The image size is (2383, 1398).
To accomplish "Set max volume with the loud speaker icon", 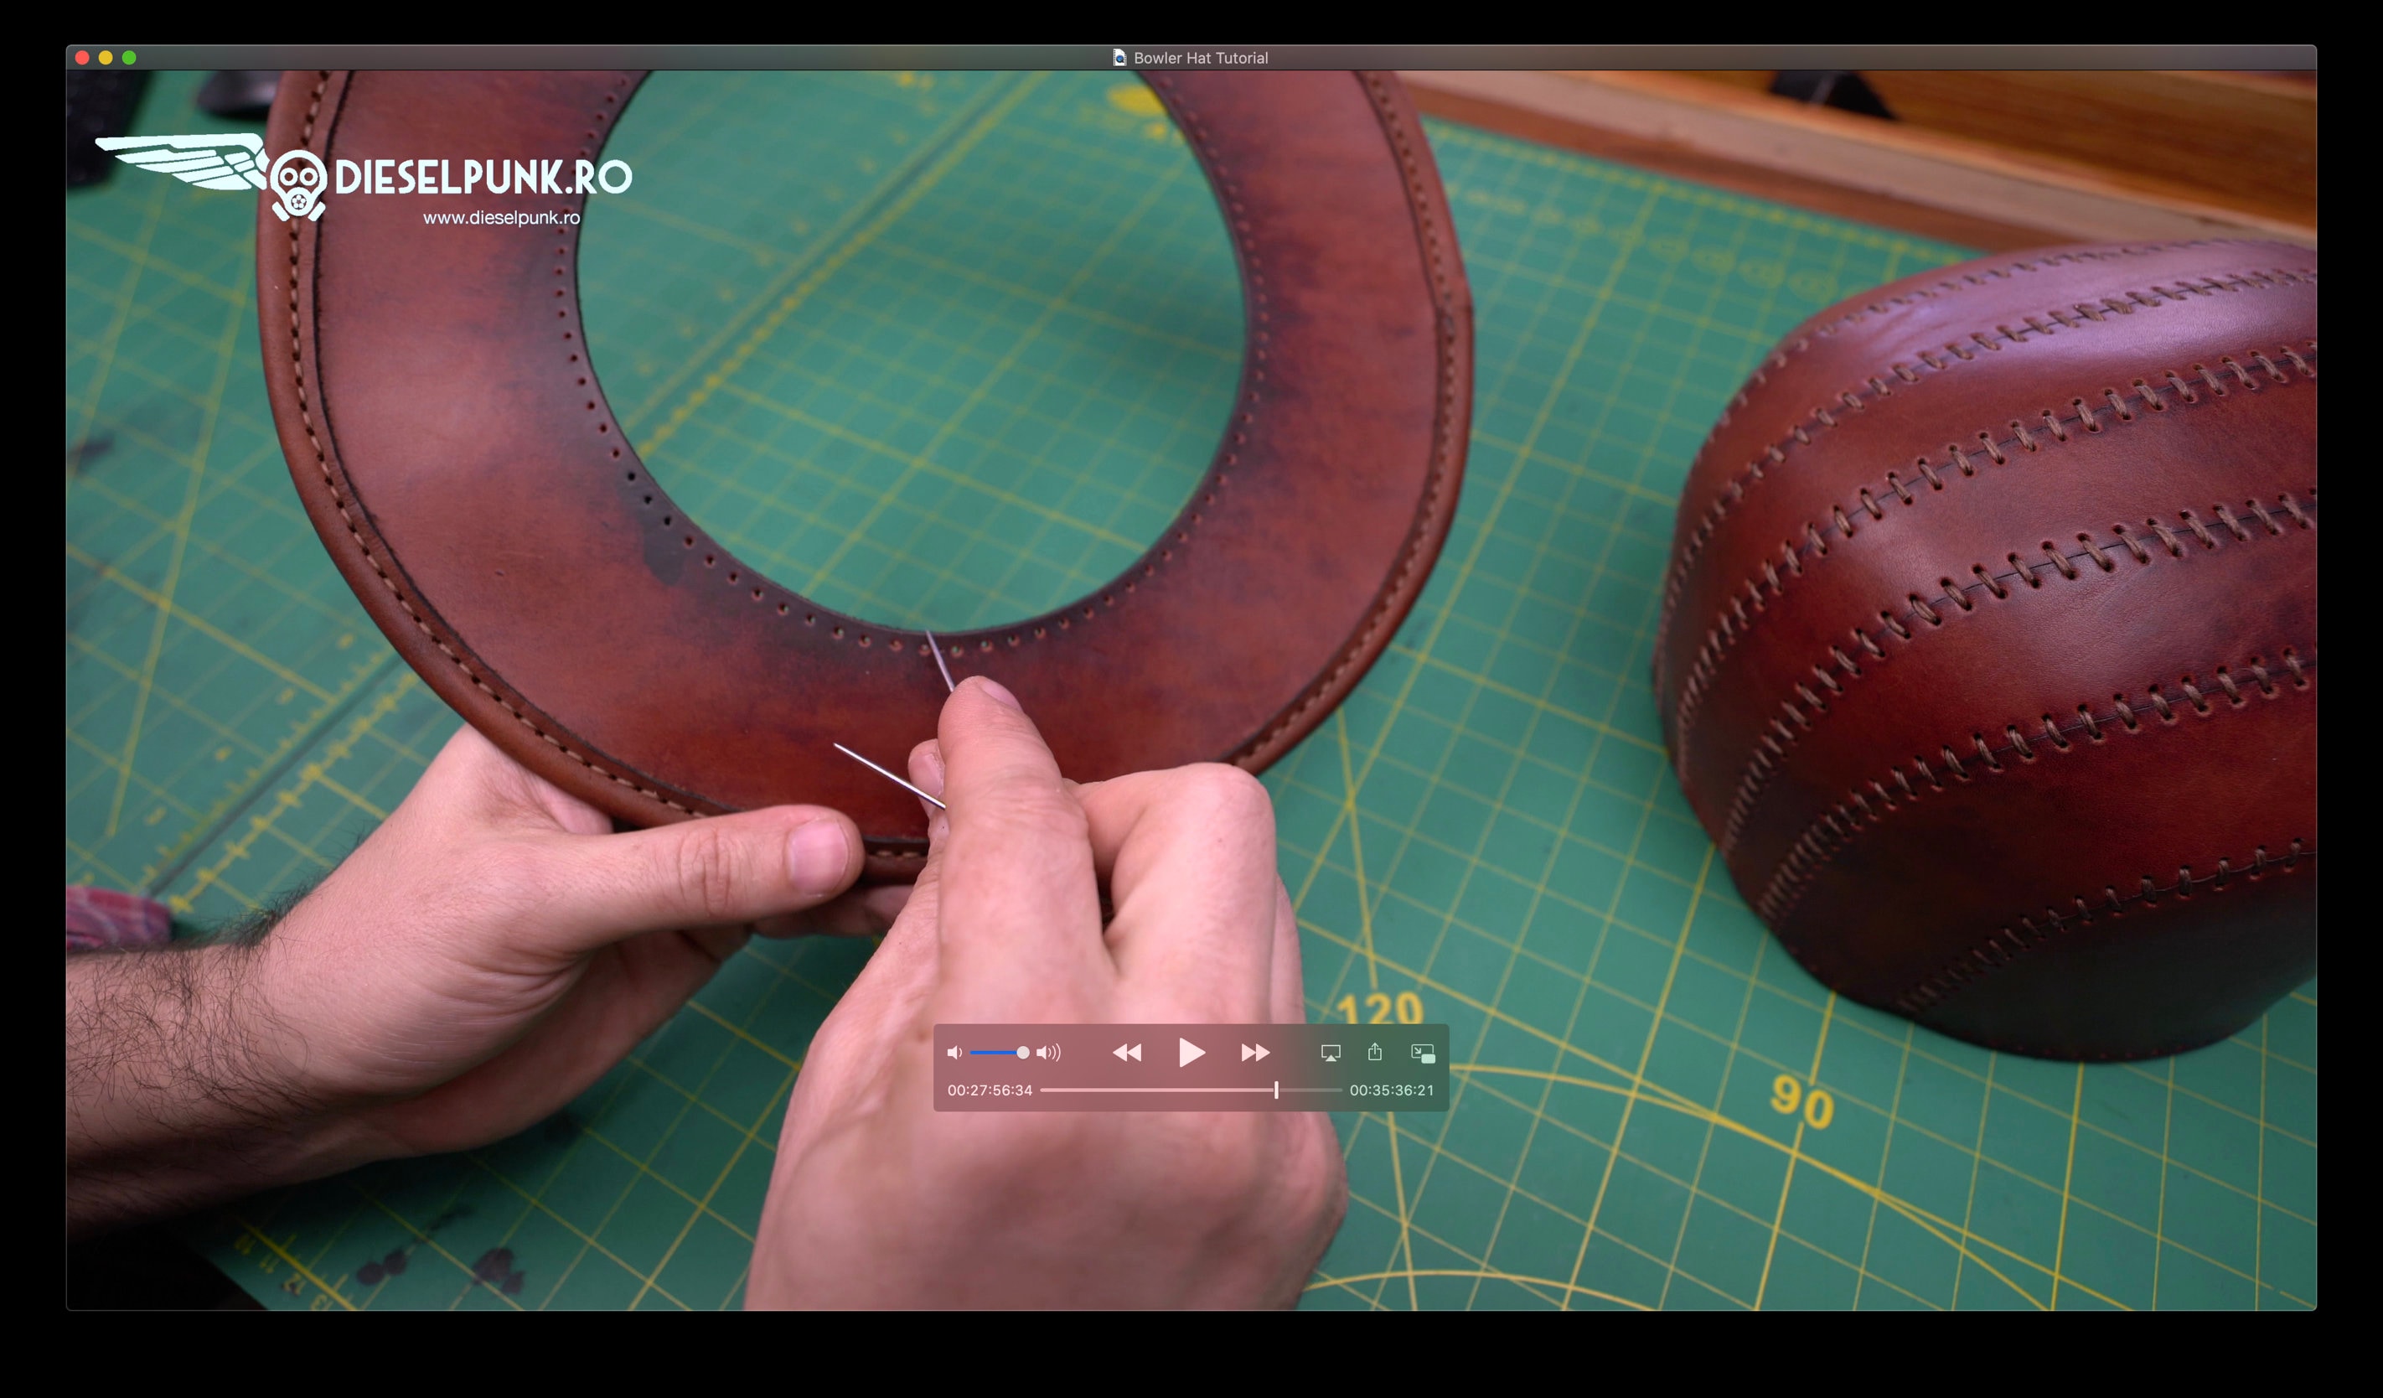I will (1047, 1053).
